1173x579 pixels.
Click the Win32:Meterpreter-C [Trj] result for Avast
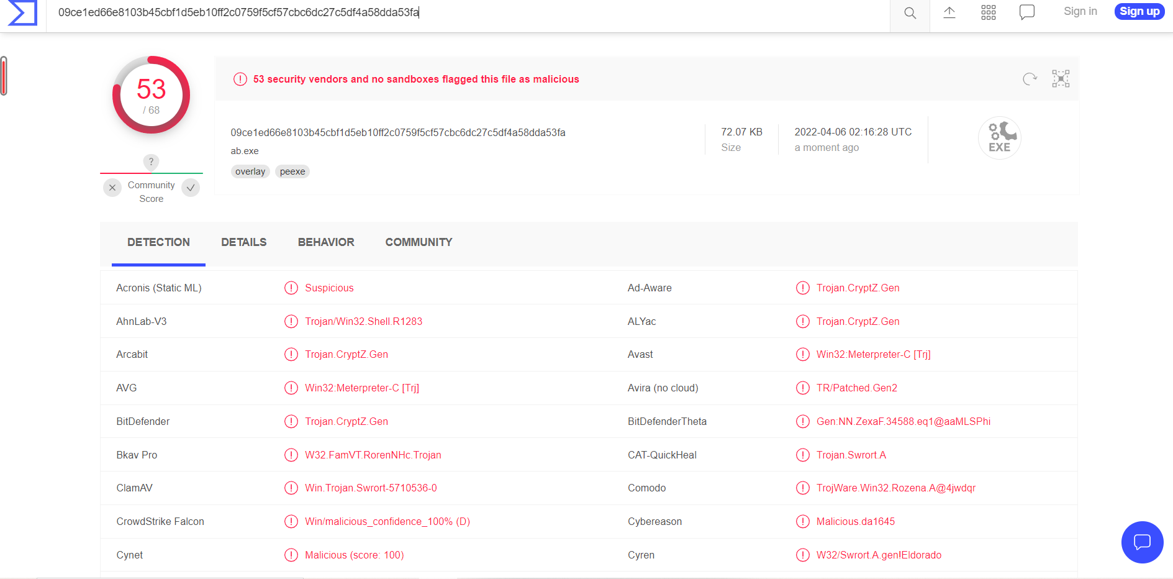[x=874, y=355]
